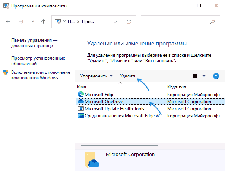The width and height of the screenshot is (225, 171).
Task: Open help with question mark icon
Action: click(216, 76)
